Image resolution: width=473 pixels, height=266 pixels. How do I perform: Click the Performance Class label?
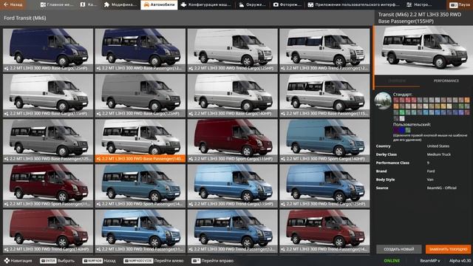coord(392,163)
